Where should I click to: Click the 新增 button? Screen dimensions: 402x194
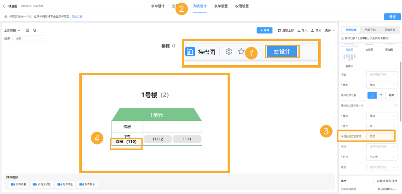(x=264, y=30)
